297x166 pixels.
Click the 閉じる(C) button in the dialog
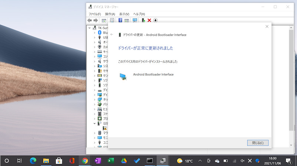(257, 143)
